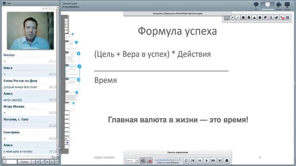296x166 pixels.
Task: Click chat message 'у меня цель в голове)'
Action: (18, 152)
